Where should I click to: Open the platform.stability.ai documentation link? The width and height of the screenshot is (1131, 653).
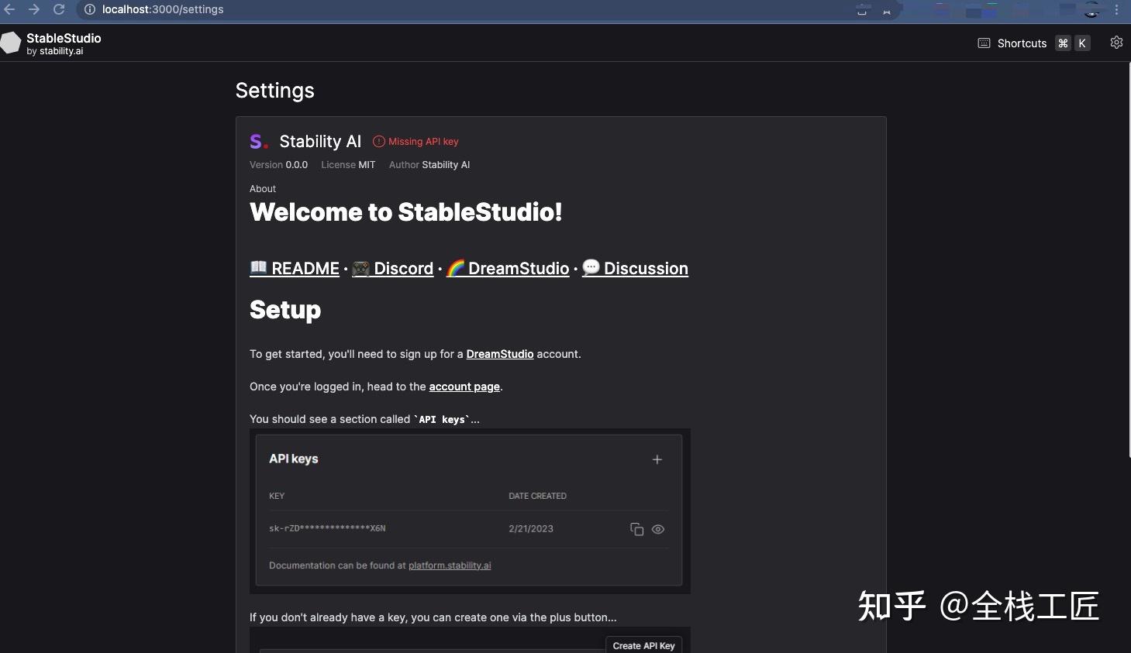point(450,565)
